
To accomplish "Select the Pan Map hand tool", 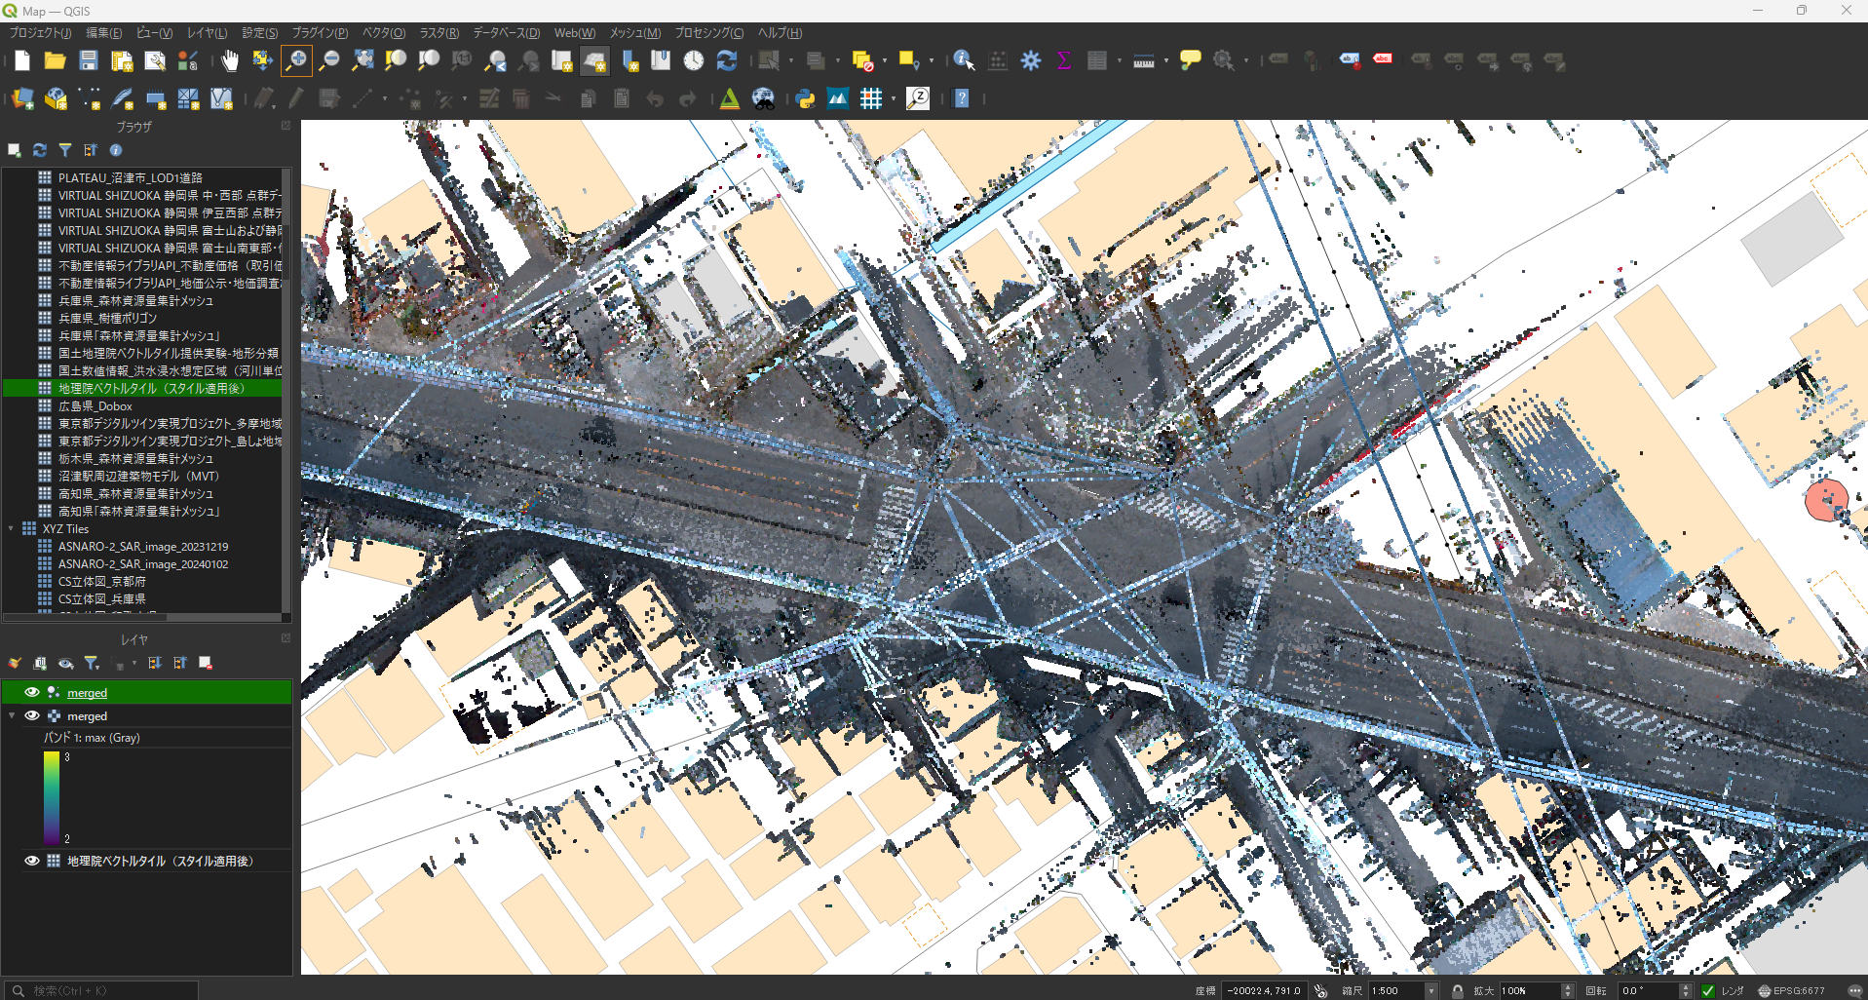I will pos(229,60).
